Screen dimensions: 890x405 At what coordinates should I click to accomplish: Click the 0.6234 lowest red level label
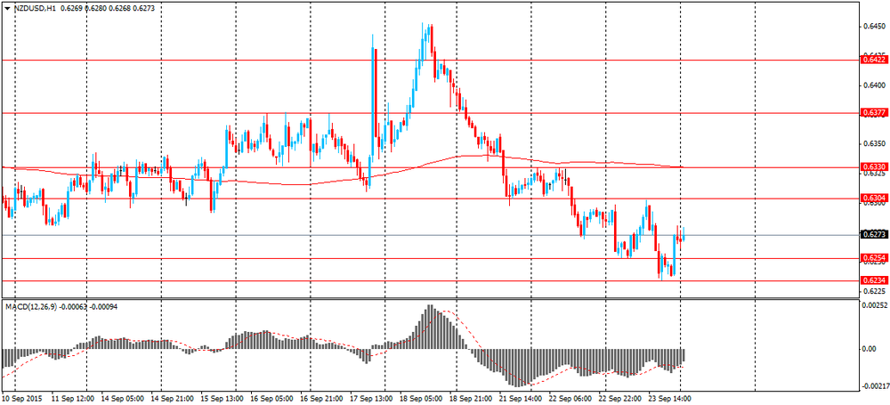872,280
